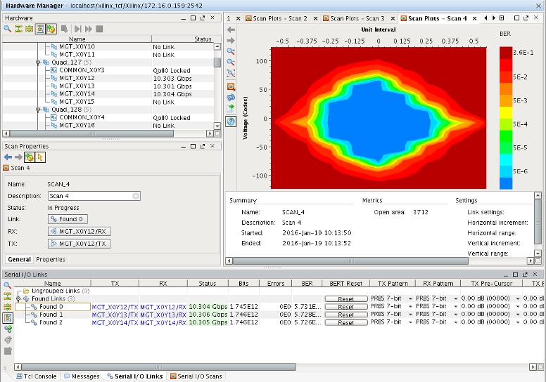Screen dimensions: 546x382
Task: Click the create links icon with green plus
Action: coord(8,329)
